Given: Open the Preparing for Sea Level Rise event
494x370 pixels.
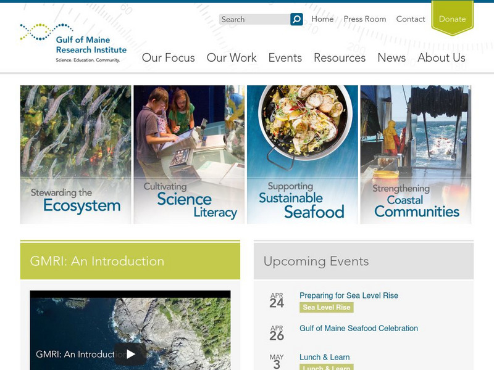Looking at the screenshot, I should click(x=349, y=295).
